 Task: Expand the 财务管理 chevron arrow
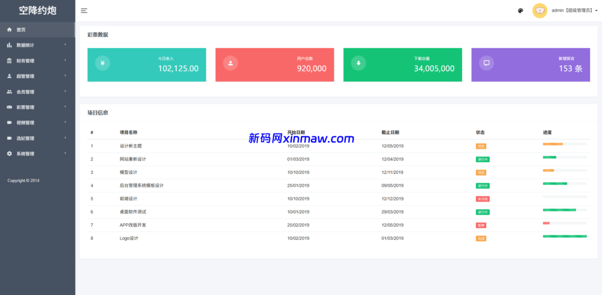65,60
